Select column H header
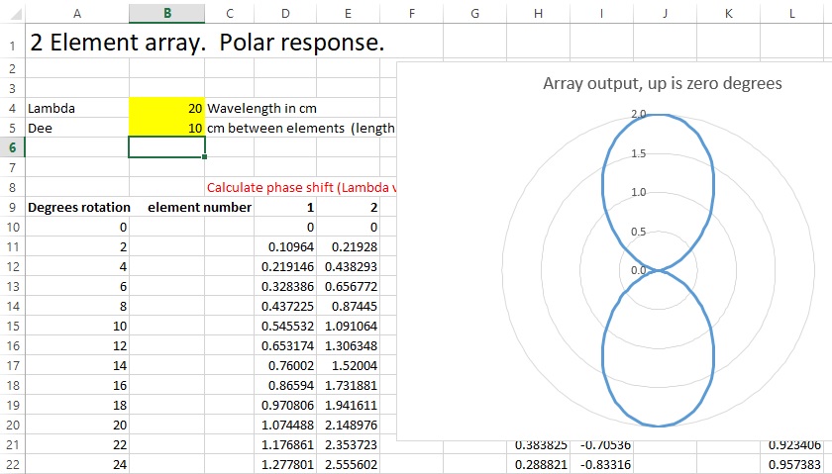832x474 pixels. coord(538,14)
